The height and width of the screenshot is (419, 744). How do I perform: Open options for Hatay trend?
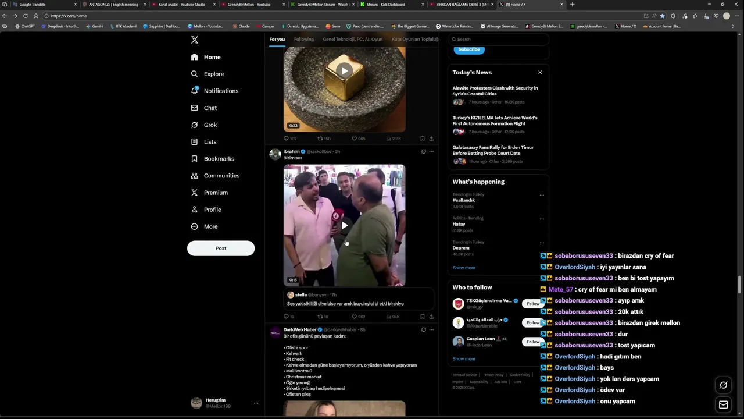click(542, 219)
